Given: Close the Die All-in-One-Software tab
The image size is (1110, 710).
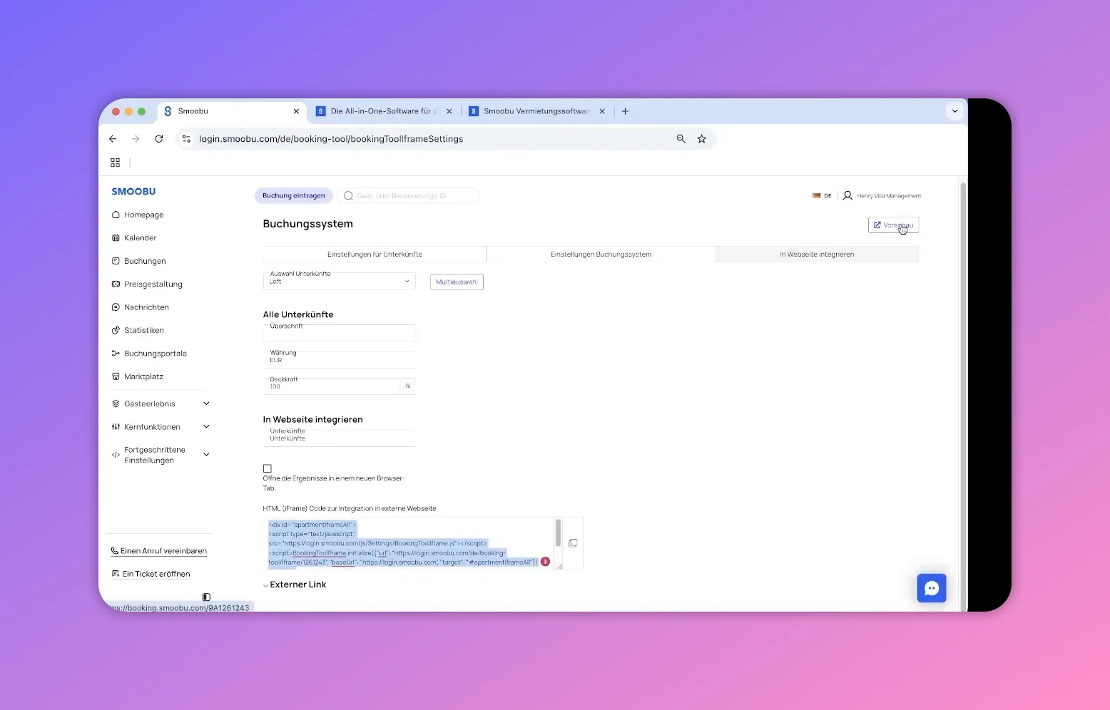Looking at the screenshot, I should click(x=449, y=111).
